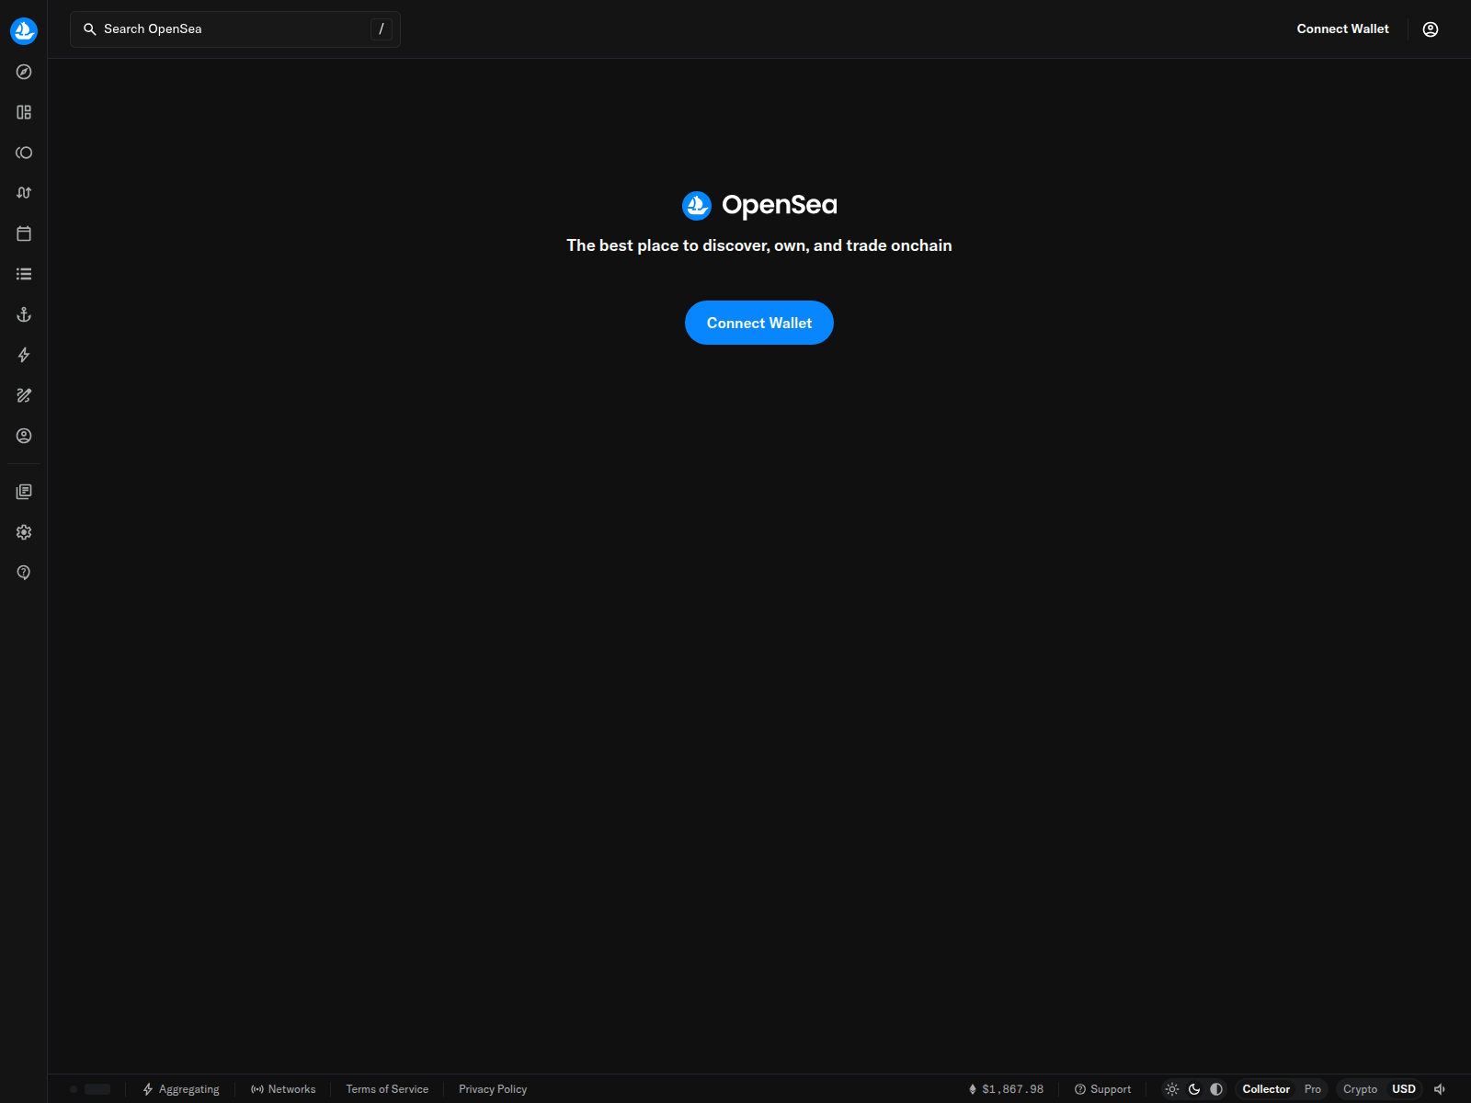Switch to dark theme moon icon
Screen dimensions: 1471x1103
1194,1089
